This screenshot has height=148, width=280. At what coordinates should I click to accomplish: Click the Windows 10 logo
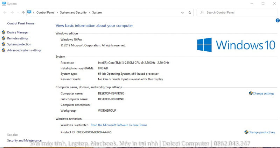point(236,45)
